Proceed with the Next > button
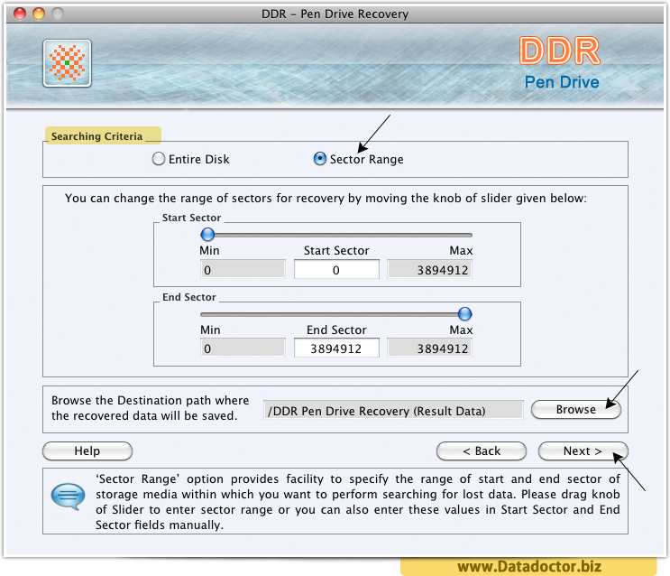The width and height of the screenshot is (670, 576). click(583, 451)
